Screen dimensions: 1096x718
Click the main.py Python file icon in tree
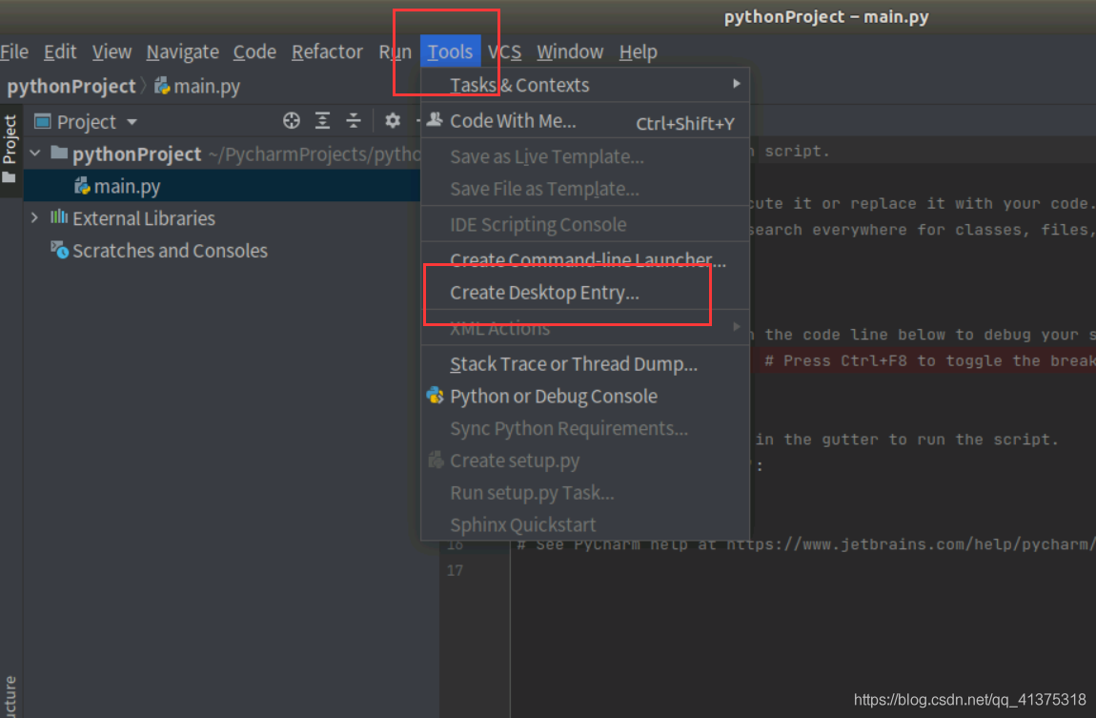(x=83, y=185)
